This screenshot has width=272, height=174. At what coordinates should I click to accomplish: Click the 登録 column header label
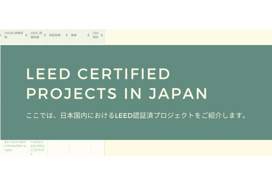74,35
